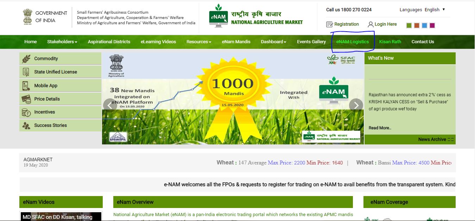Viewport: 475px width, 221px height.
Task: Click the Login Here user icon
Action: [x=370, y=24]
